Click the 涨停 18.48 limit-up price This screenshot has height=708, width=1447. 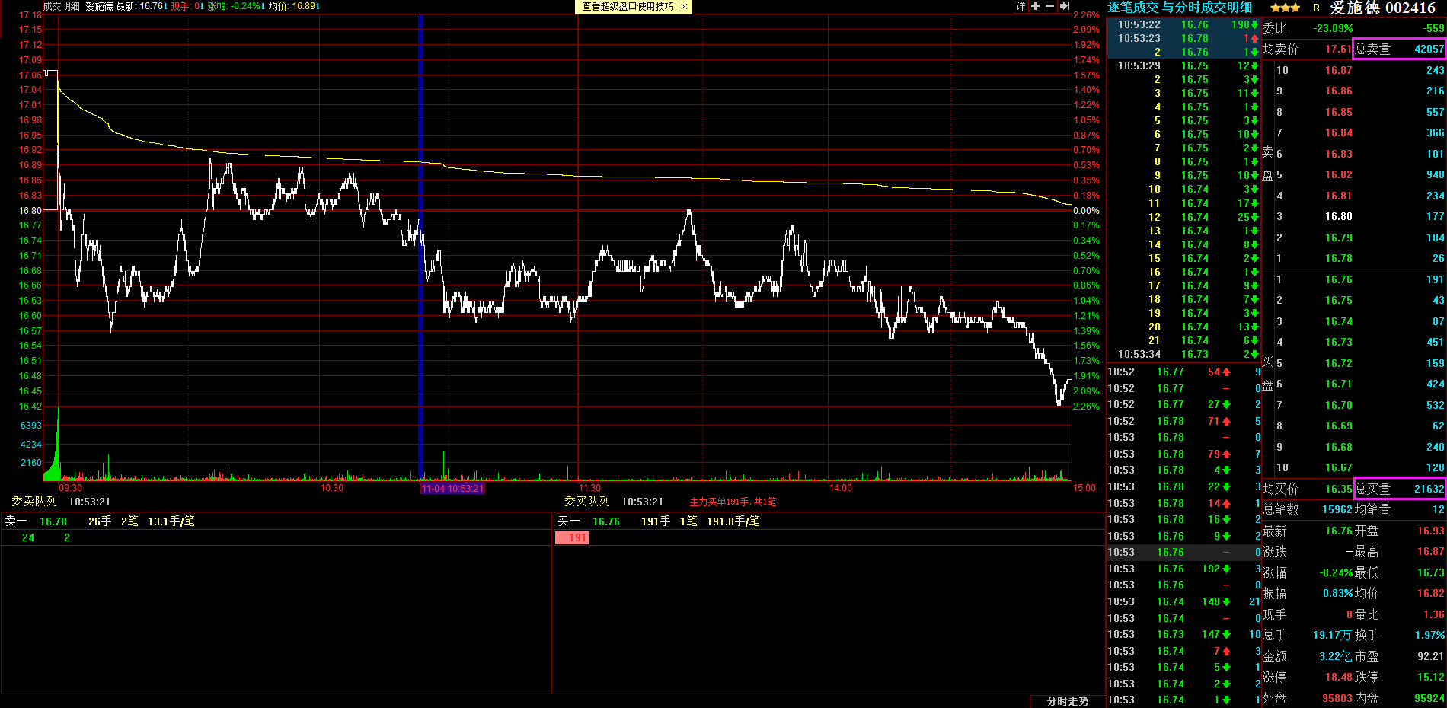[x=1338, y=677]
